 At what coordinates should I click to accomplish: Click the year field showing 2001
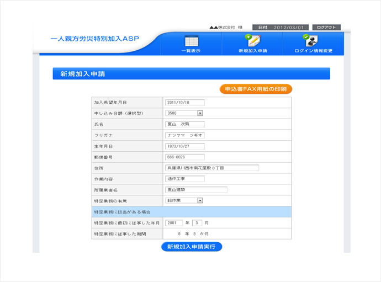[x=174, y=223]
